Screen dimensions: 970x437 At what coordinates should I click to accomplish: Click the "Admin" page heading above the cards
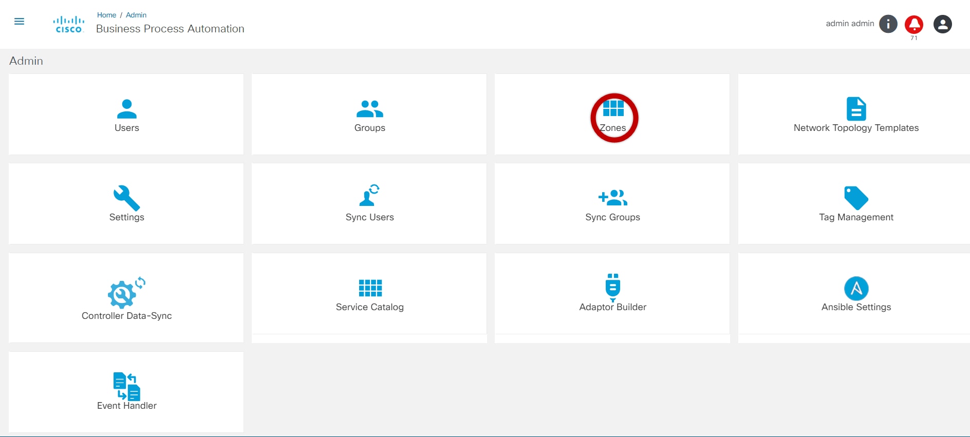26,61
